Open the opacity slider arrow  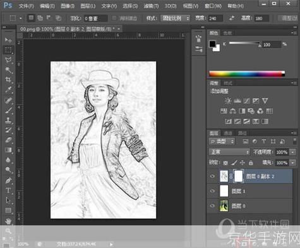[x=292, y=152]
